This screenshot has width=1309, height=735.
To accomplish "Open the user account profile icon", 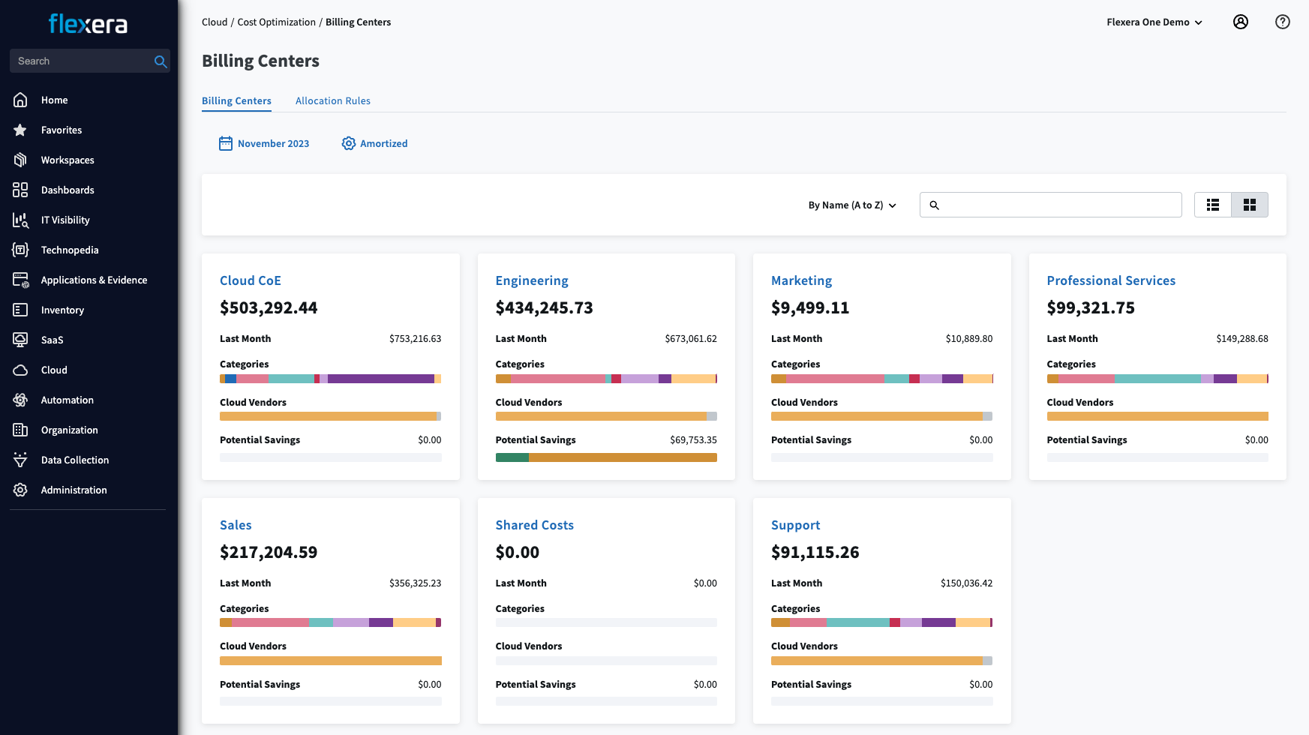I will [1241, 22].
